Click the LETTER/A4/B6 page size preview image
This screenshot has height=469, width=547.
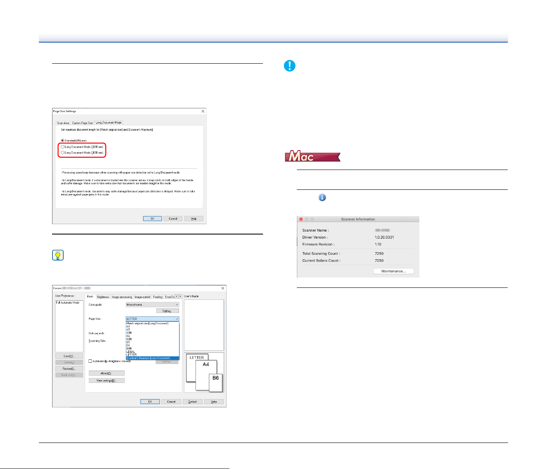204,372
